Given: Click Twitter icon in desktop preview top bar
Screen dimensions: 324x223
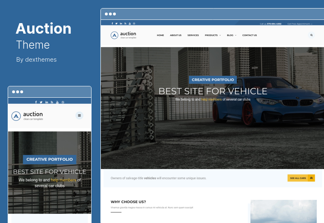Looking at the screenshot, I should point(117,24).
